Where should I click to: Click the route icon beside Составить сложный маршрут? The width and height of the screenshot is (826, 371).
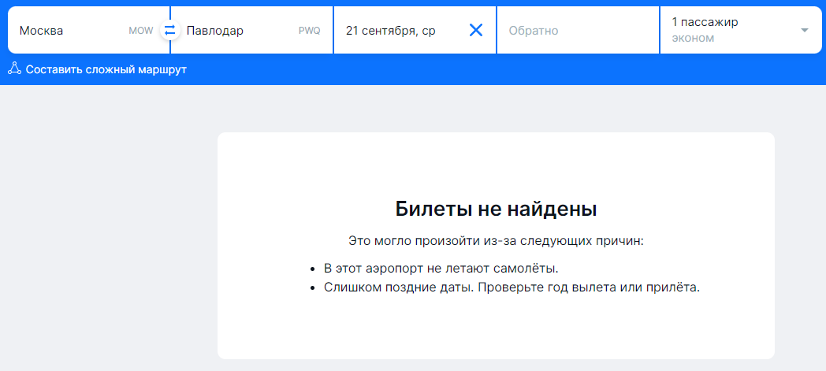coord(14,69)
